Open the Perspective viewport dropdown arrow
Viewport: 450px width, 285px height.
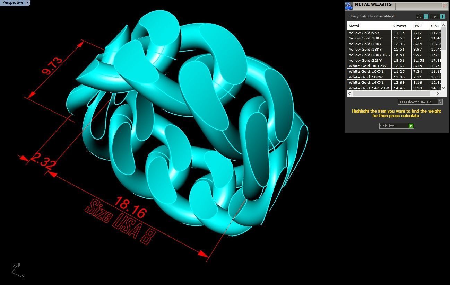[28, 2]
